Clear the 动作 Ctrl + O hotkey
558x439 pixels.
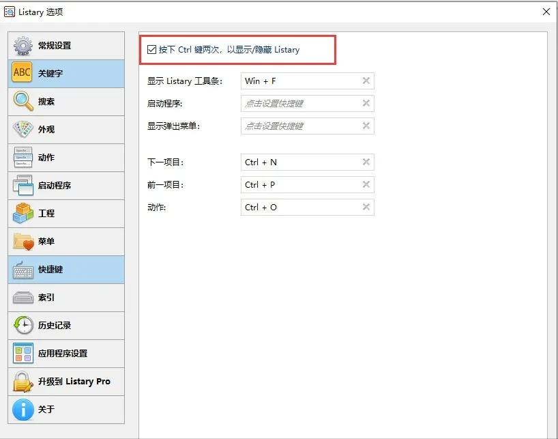(367, 207)
